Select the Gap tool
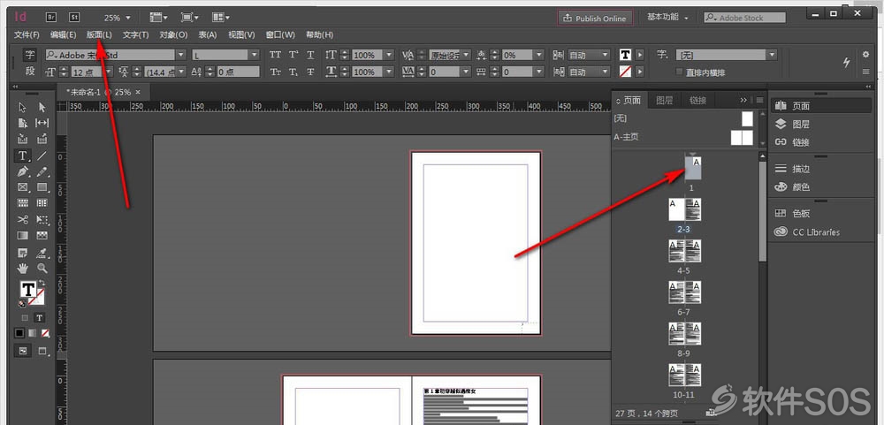 [42, 123]
